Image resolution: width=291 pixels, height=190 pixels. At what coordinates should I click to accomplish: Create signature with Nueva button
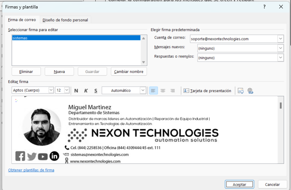tap(59, 71)
